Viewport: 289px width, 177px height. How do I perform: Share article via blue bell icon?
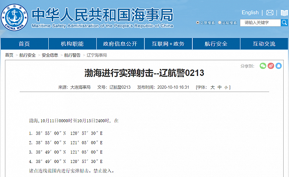[x=279, y=66]
